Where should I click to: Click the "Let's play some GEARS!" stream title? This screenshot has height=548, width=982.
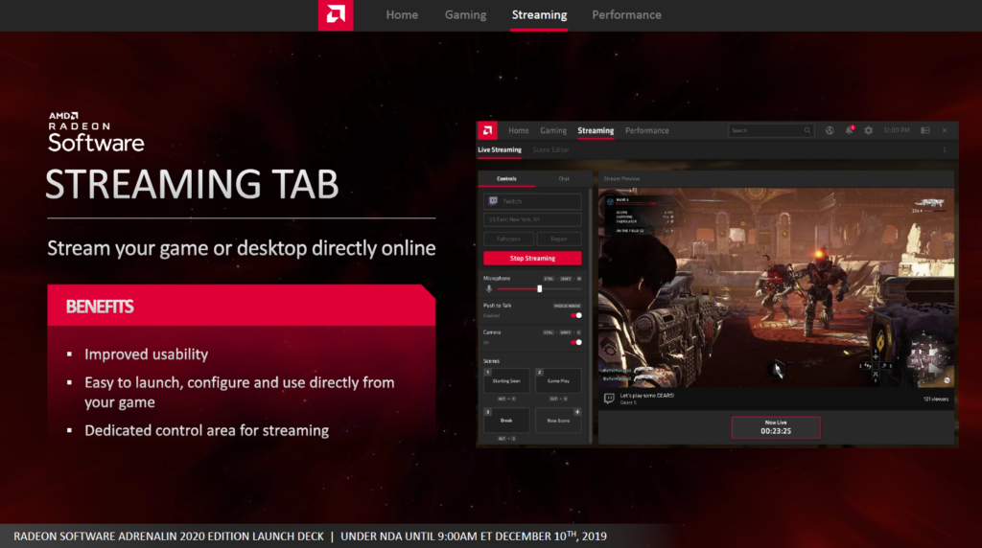coord(647,396)
